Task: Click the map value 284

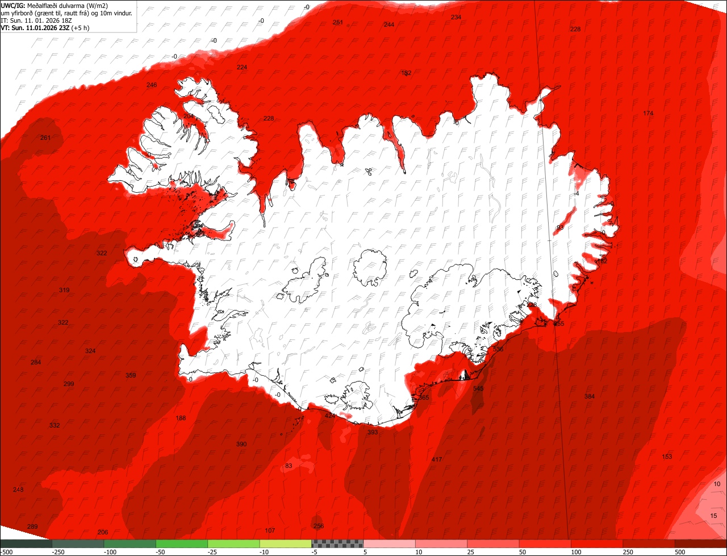Action: [36, 362]
